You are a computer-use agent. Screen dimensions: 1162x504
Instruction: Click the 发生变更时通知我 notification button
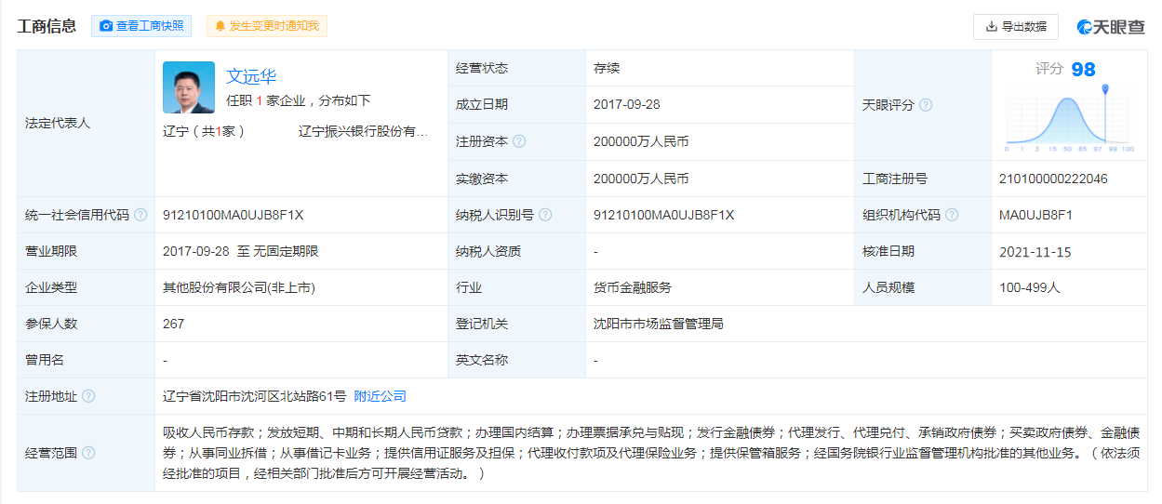point(267,26)
